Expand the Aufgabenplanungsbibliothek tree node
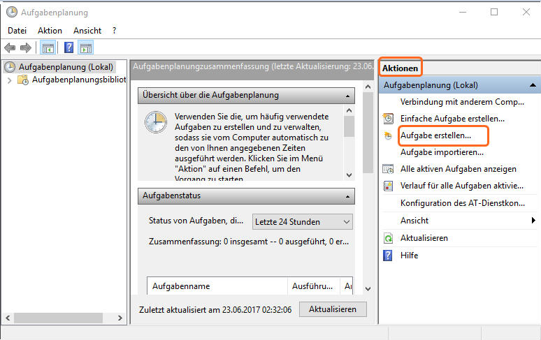The height and width of the screenshot is (340, 541). point(9,80)
